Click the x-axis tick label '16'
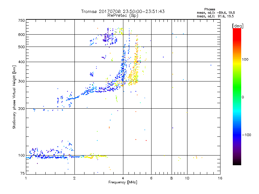The height and width of the screenshot is (194, 259). (x=220, y=178)
